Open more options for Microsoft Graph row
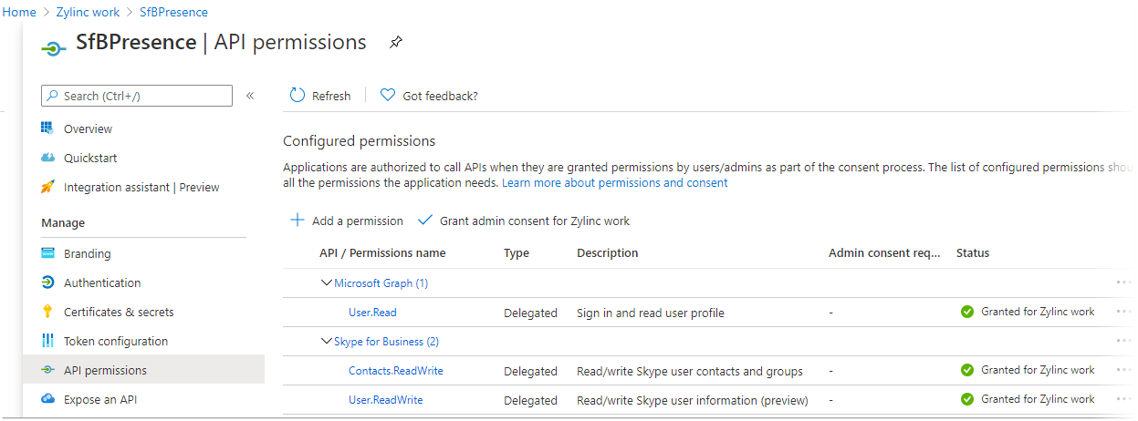This screenshot has width=1138, height=421. point(1123,282)
